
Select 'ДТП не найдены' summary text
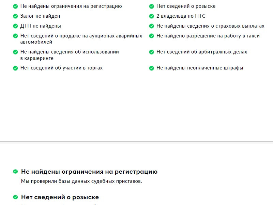41,26
